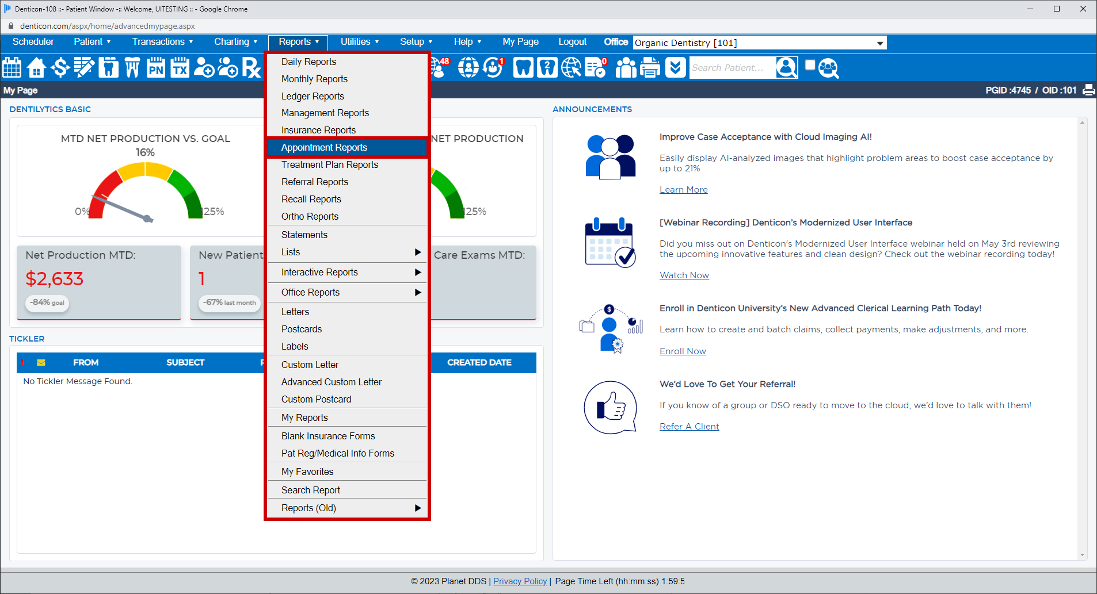Click the globe with cursor icon

click(572, 67)
